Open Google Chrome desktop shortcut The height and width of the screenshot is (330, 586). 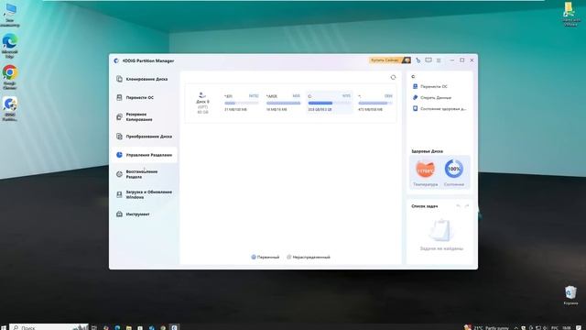10,77
